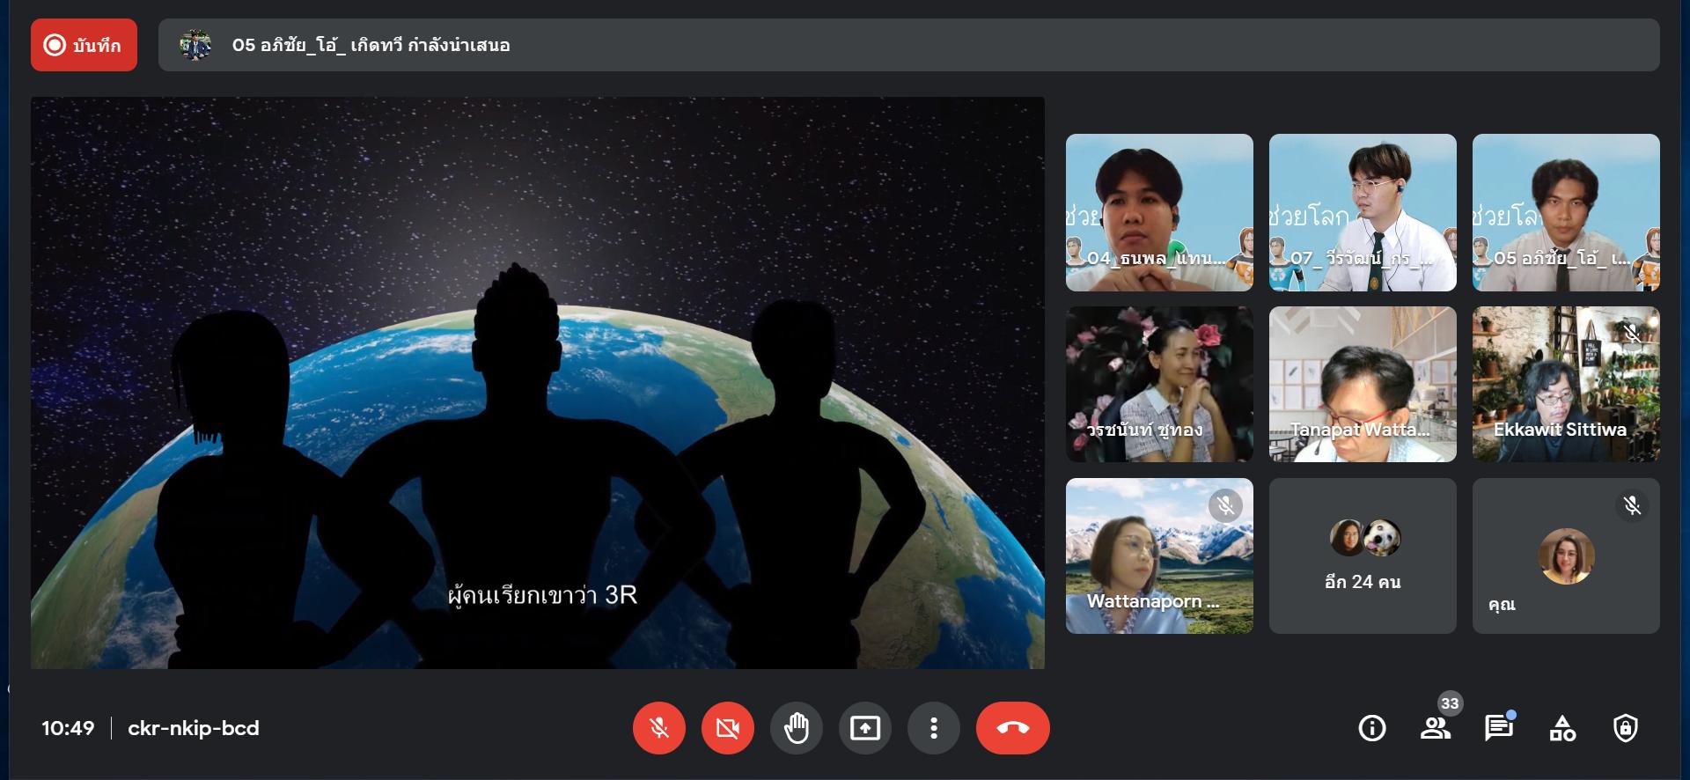Show everyone participants panel
Image resolution: width=1690 pixels, height=780 pixels.
pos(1435,728)
